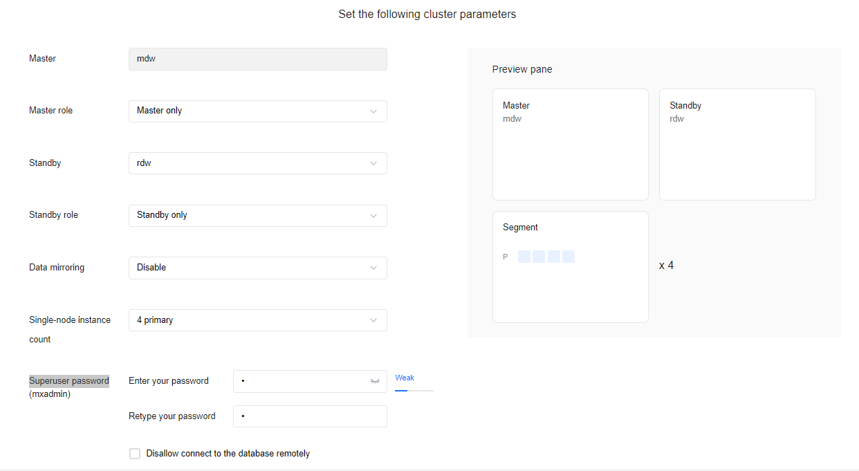Click the disabled Master field showing mdw
This screenshot has width=859, height=471.
point(257,59)
